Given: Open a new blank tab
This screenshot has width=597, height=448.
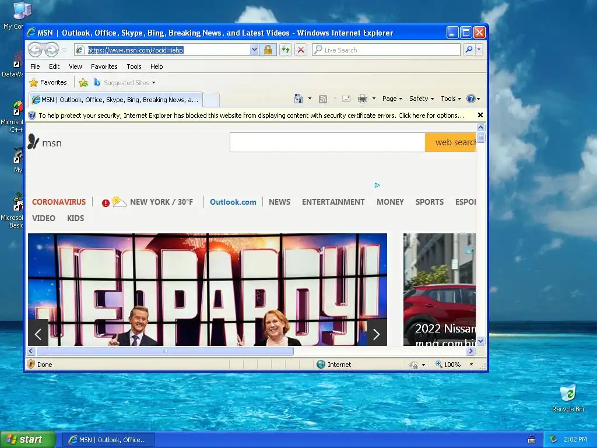Looking at the screenshot, I should point(211,100).
